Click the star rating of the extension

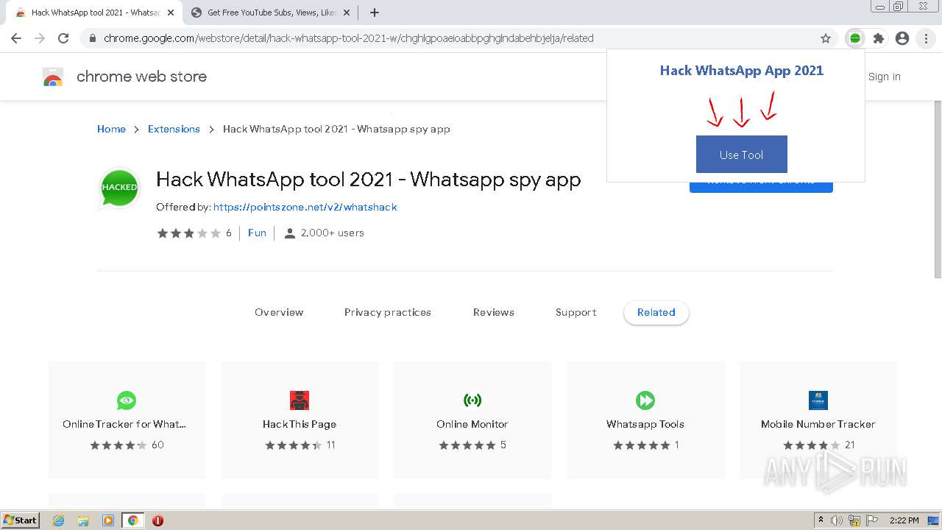tap(188, 233)
